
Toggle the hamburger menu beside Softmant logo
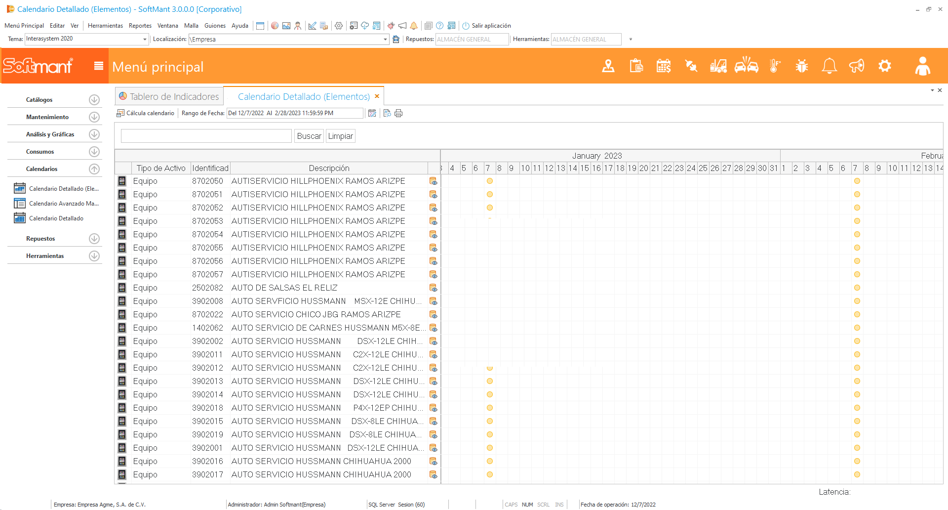pos(99,66)
